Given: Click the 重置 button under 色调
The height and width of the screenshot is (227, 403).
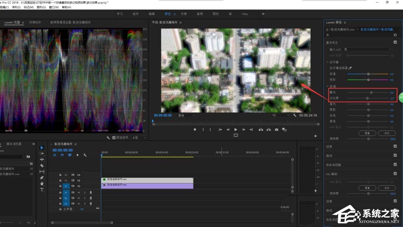Looking at the screenshot, I should coord(367,133).
